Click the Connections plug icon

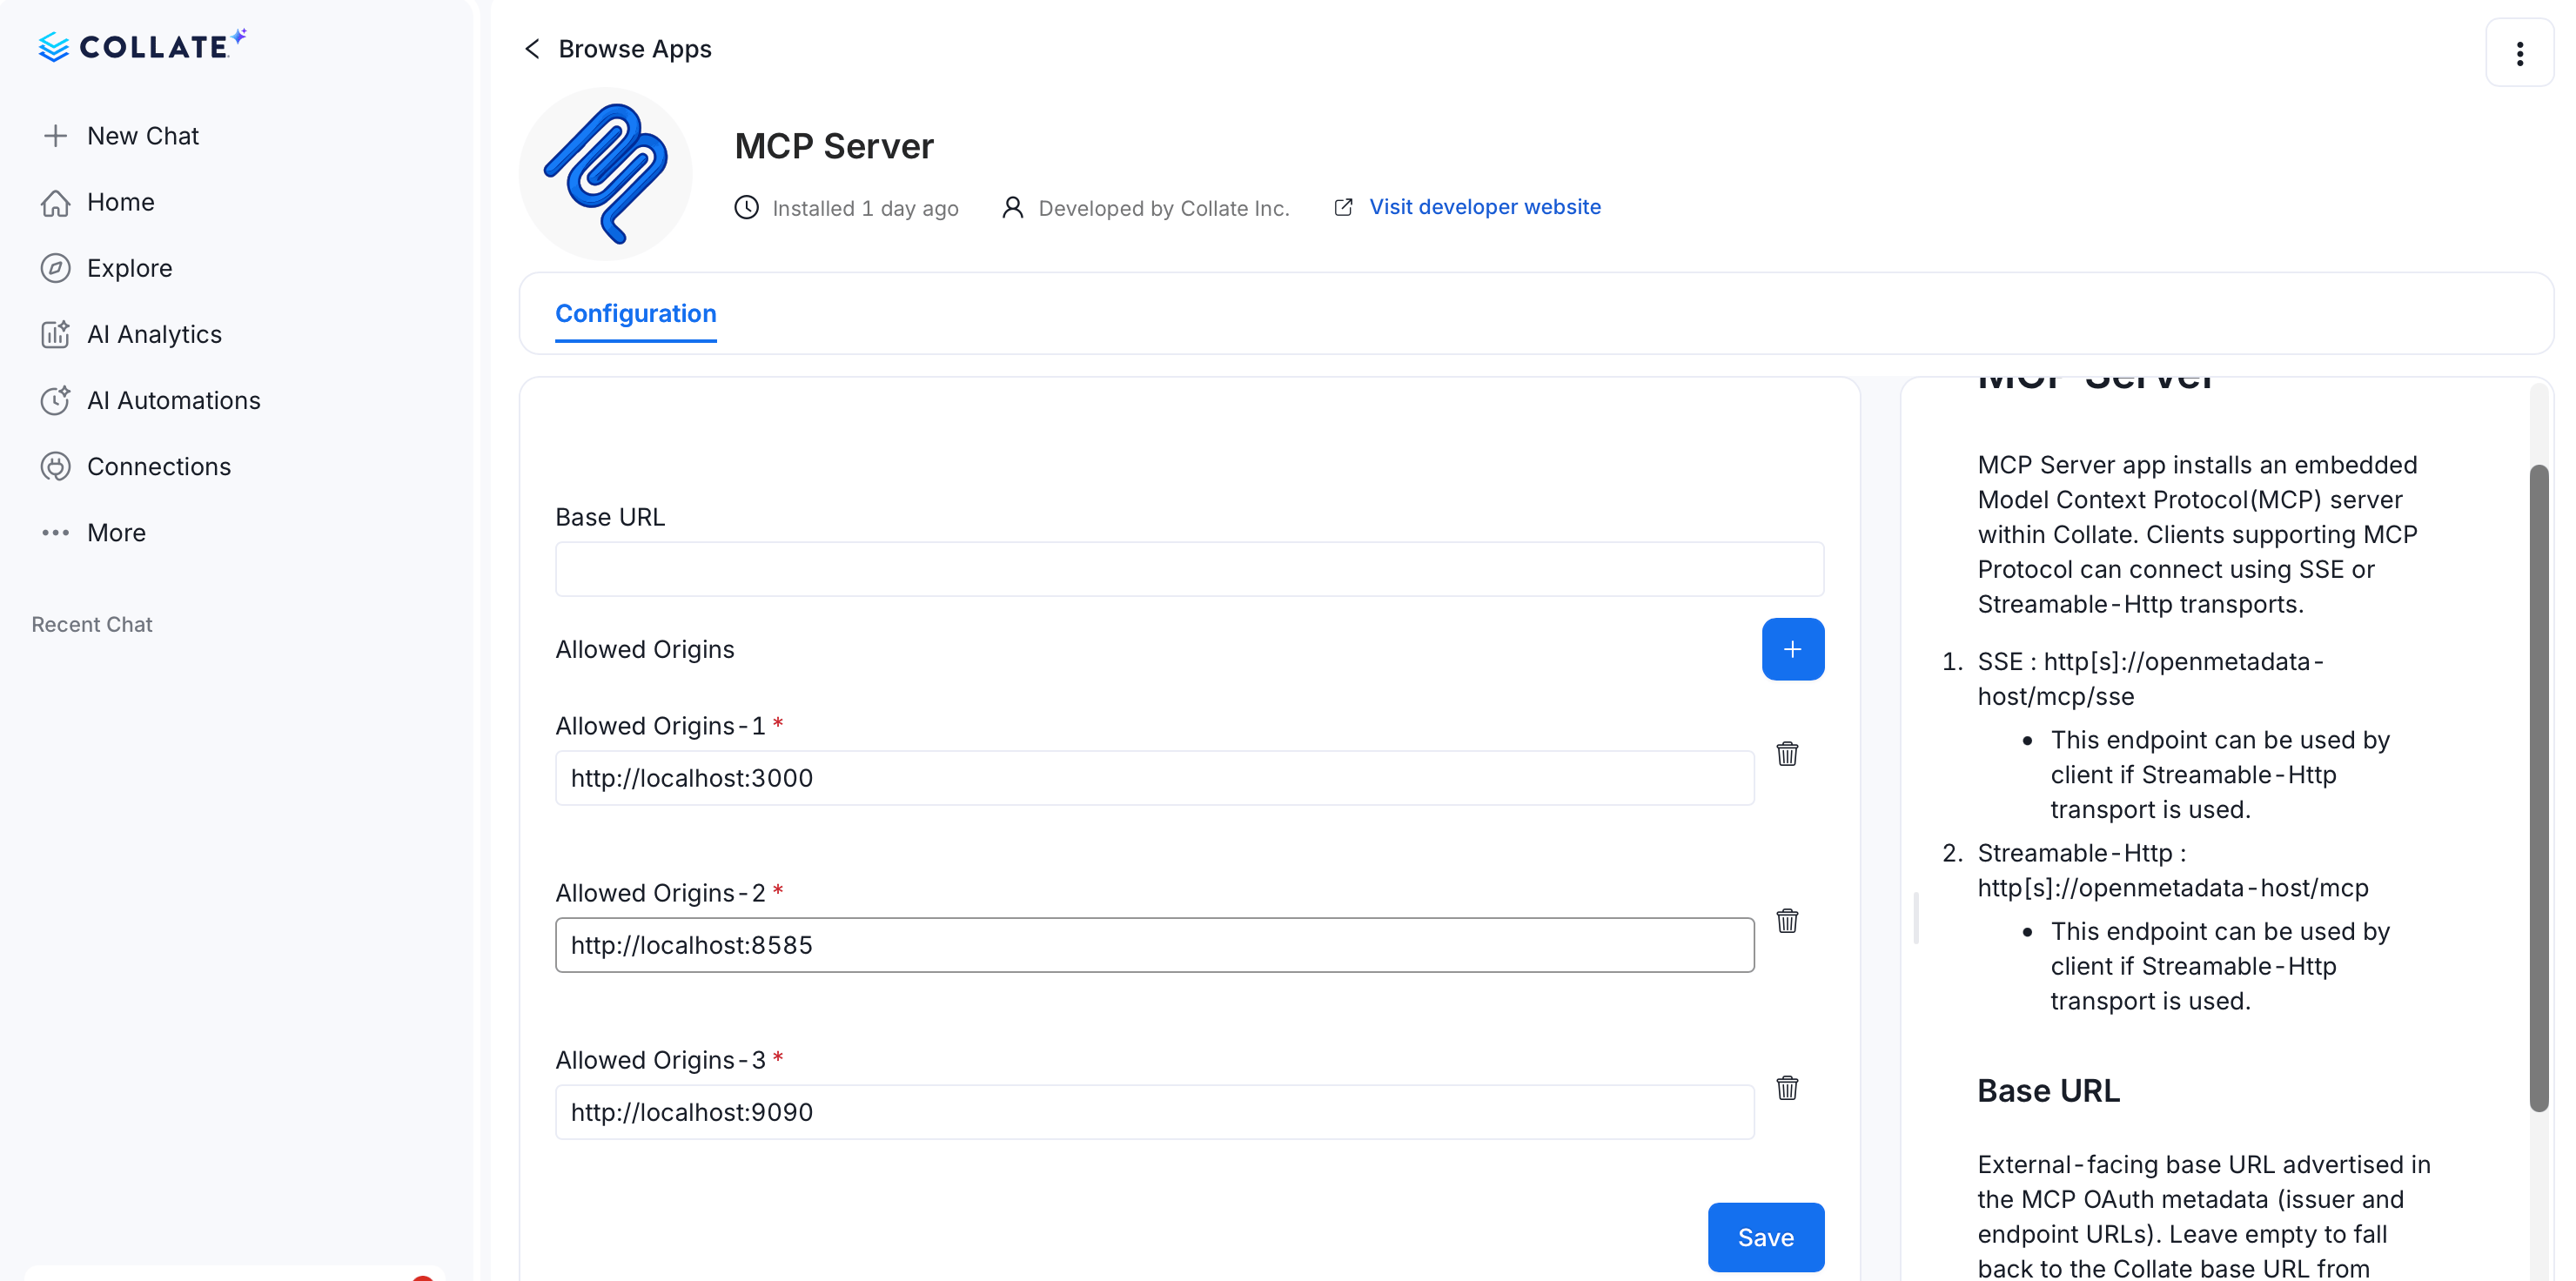55,466
